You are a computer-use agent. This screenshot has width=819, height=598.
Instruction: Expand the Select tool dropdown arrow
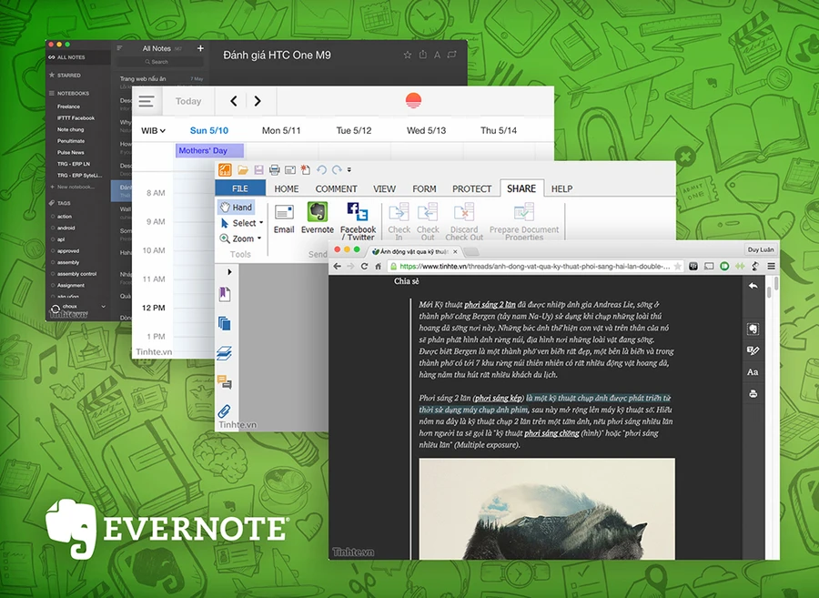click(261, 223)
